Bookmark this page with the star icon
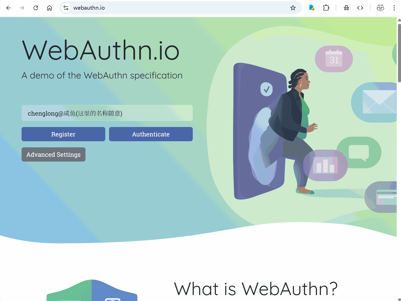Image resolution: width=401 pixels, height=301 pixels. (293, 8)
